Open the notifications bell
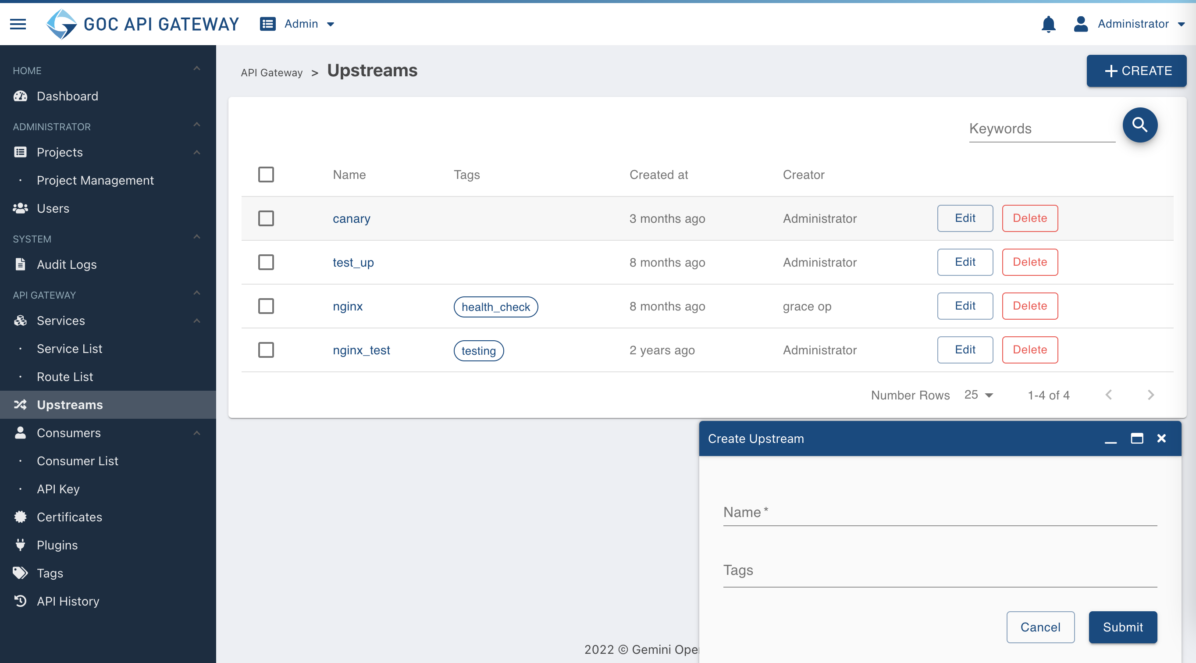 (1048, 24)
